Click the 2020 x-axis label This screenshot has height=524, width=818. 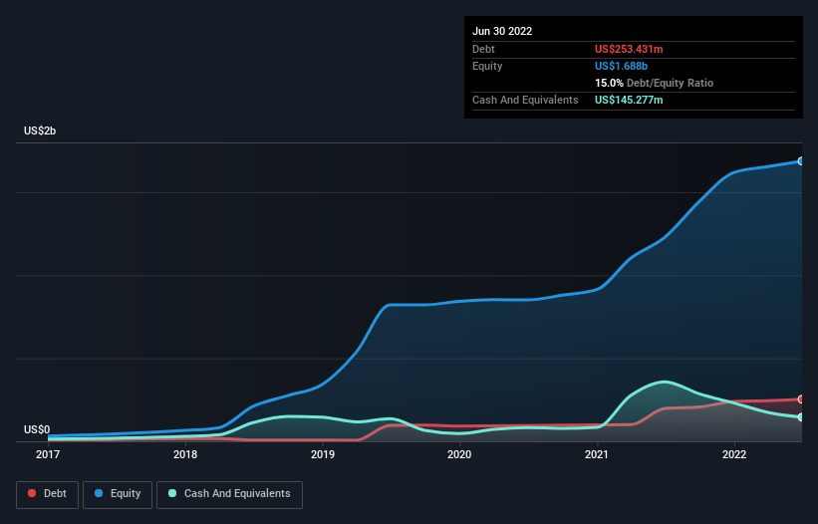click(459, 454)
